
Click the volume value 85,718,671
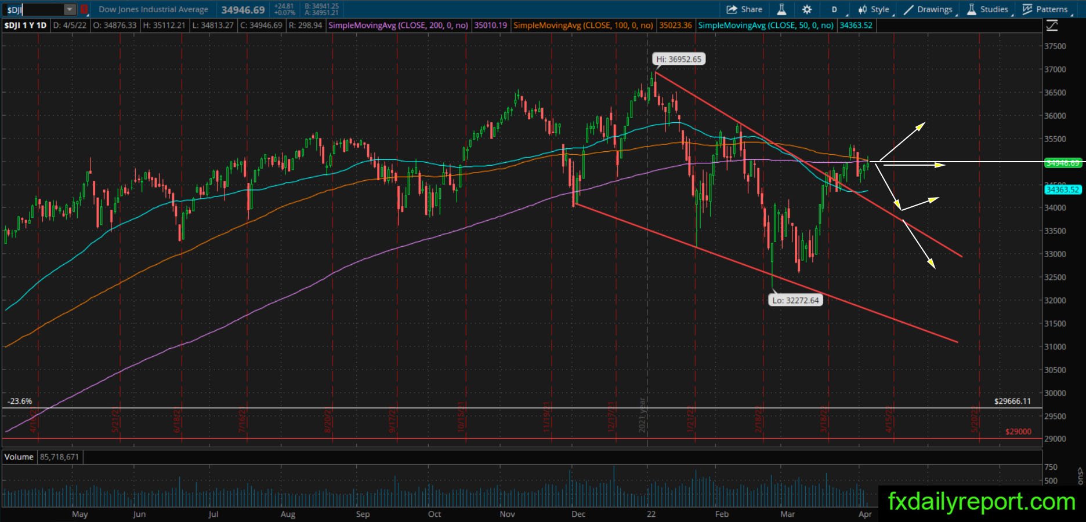(x=59, y=457)
